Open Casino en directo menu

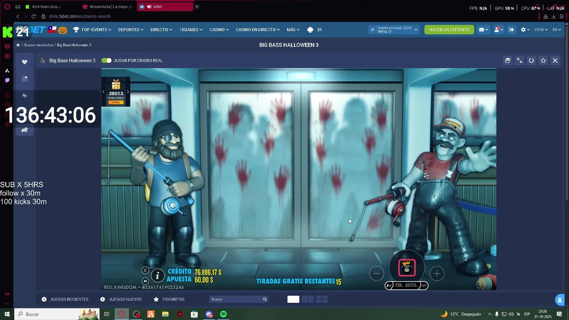258,30
